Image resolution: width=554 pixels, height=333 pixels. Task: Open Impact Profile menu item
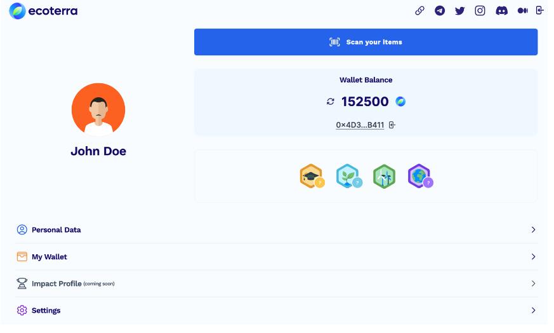[276, 283]
